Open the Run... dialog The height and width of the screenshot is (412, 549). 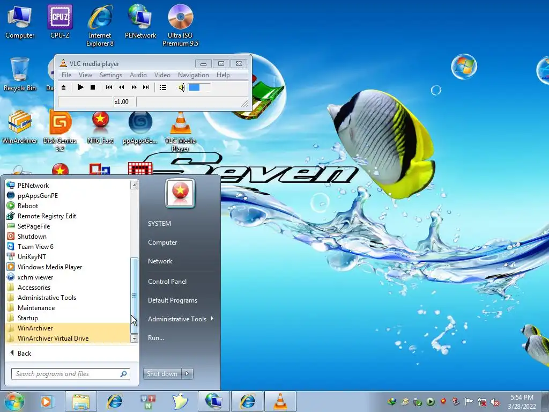click(x=156, y=338)
